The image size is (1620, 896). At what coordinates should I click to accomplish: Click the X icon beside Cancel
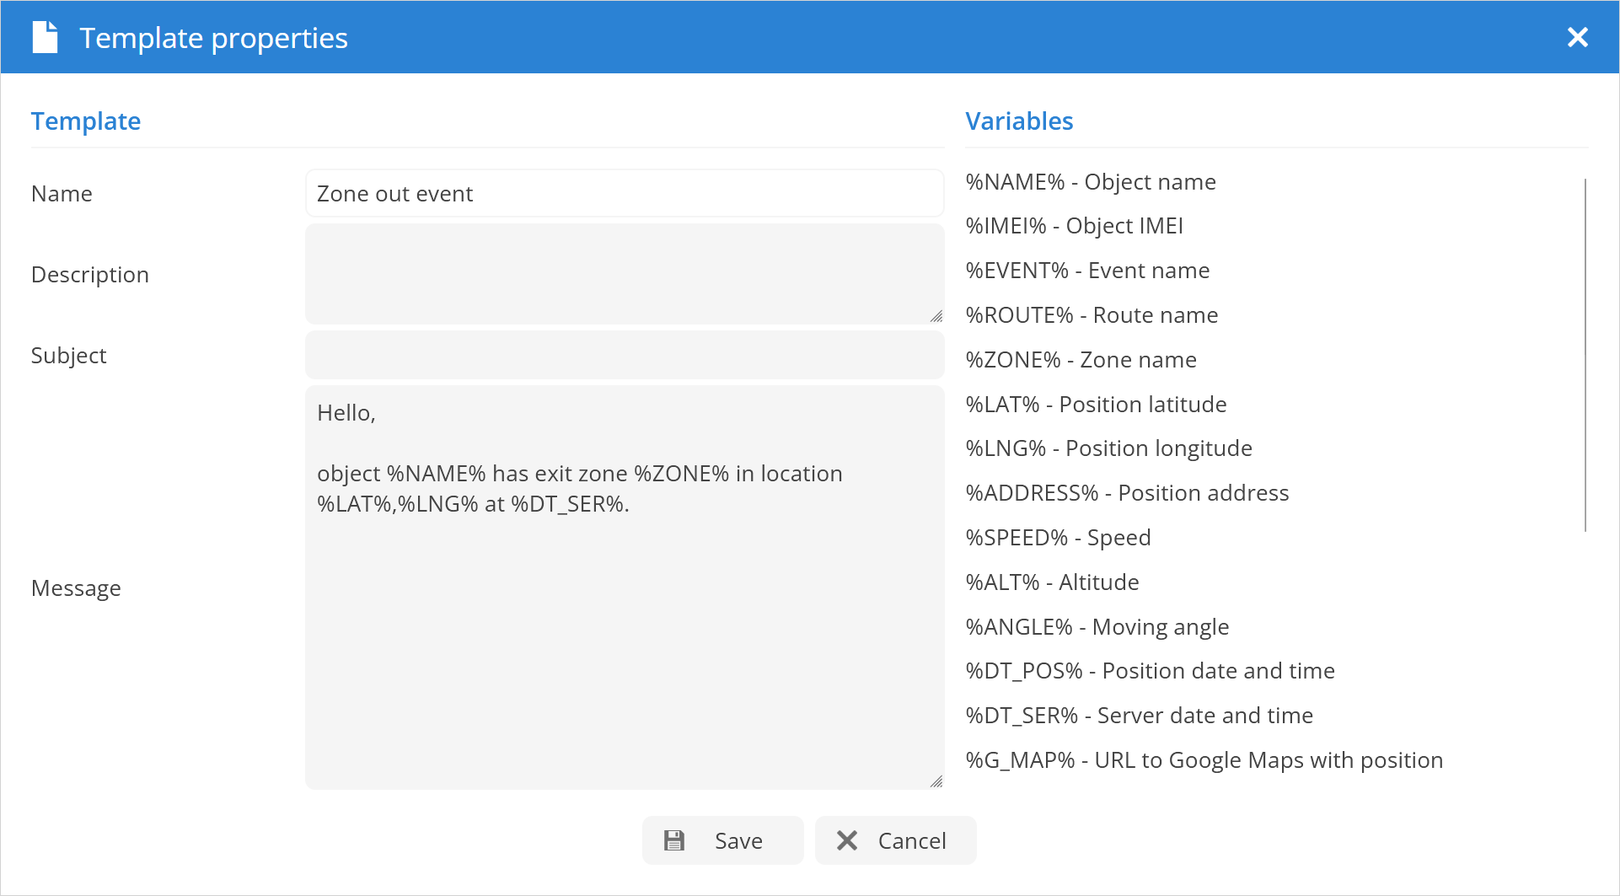[x=847, y=840]
